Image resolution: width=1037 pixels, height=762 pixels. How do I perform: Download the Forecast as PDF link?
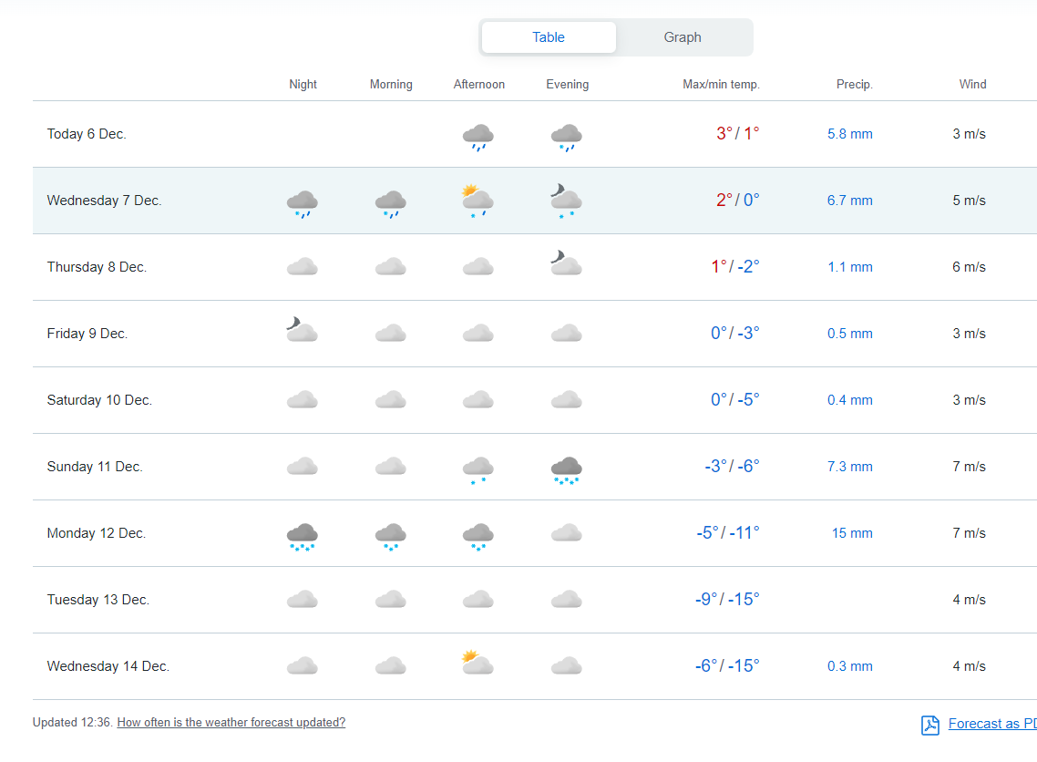pyautogui.click(x=991, y=724)
